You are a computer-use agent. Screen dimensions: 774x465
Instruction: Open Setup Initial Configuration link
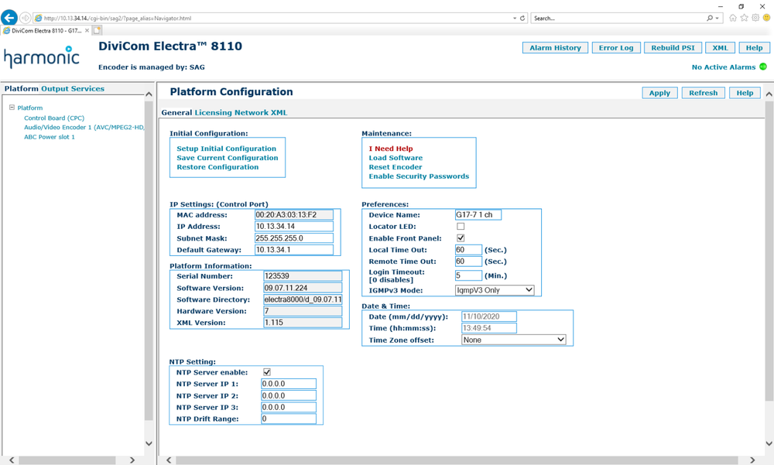click(x=227, y=149)
